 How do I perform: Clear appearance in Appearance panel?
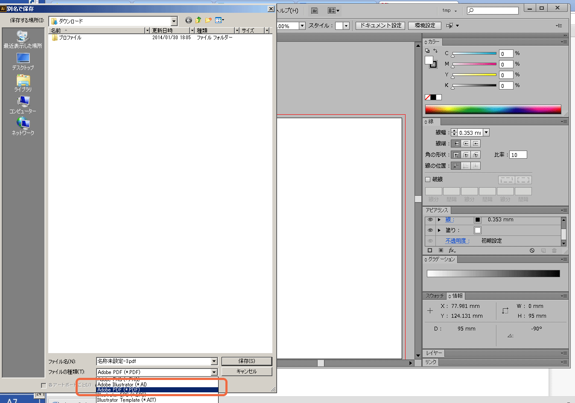[532, 251]
